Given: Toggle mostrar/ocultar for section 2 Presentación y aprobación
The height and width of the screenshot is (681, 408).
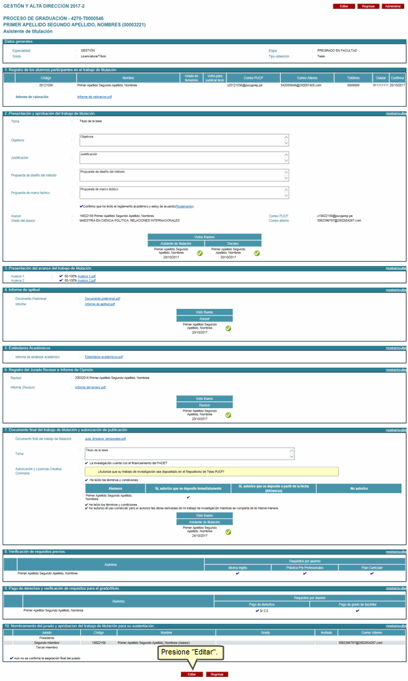Looking at the screenshot, I should click(396, 114).
